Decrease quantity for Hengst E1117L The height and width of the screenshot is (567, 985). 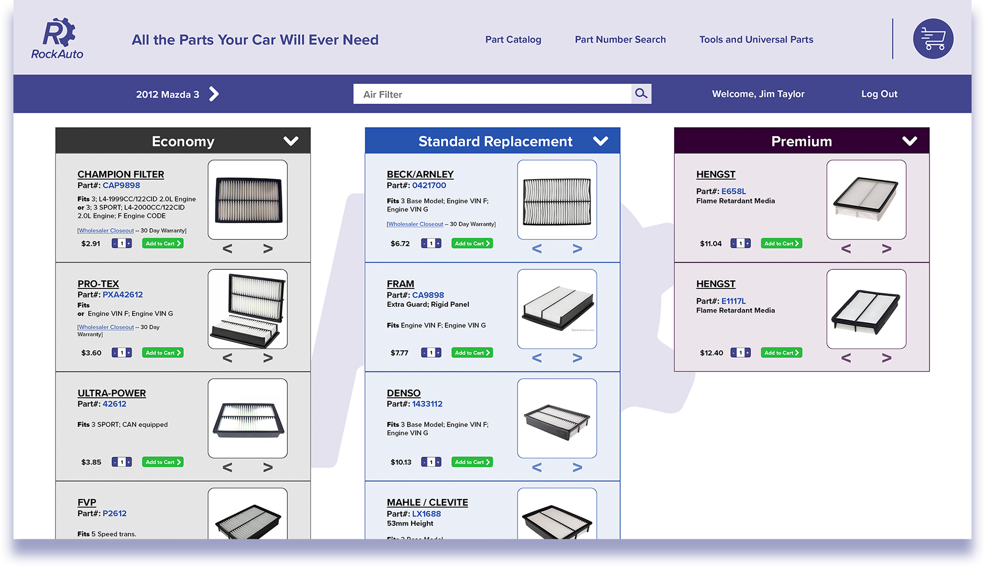(734, 353)
